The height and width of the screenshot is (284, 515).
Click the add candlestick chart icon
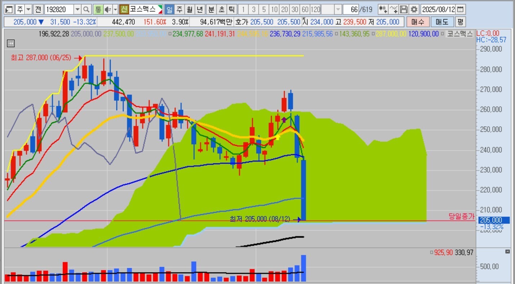[383, 9]
